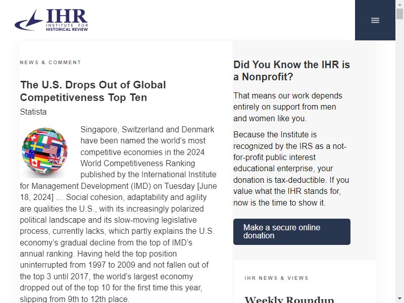Click the 'Did You Know the IHR is a Nonprofit?' heading
The image size is (404, 303).
[292, 70]
